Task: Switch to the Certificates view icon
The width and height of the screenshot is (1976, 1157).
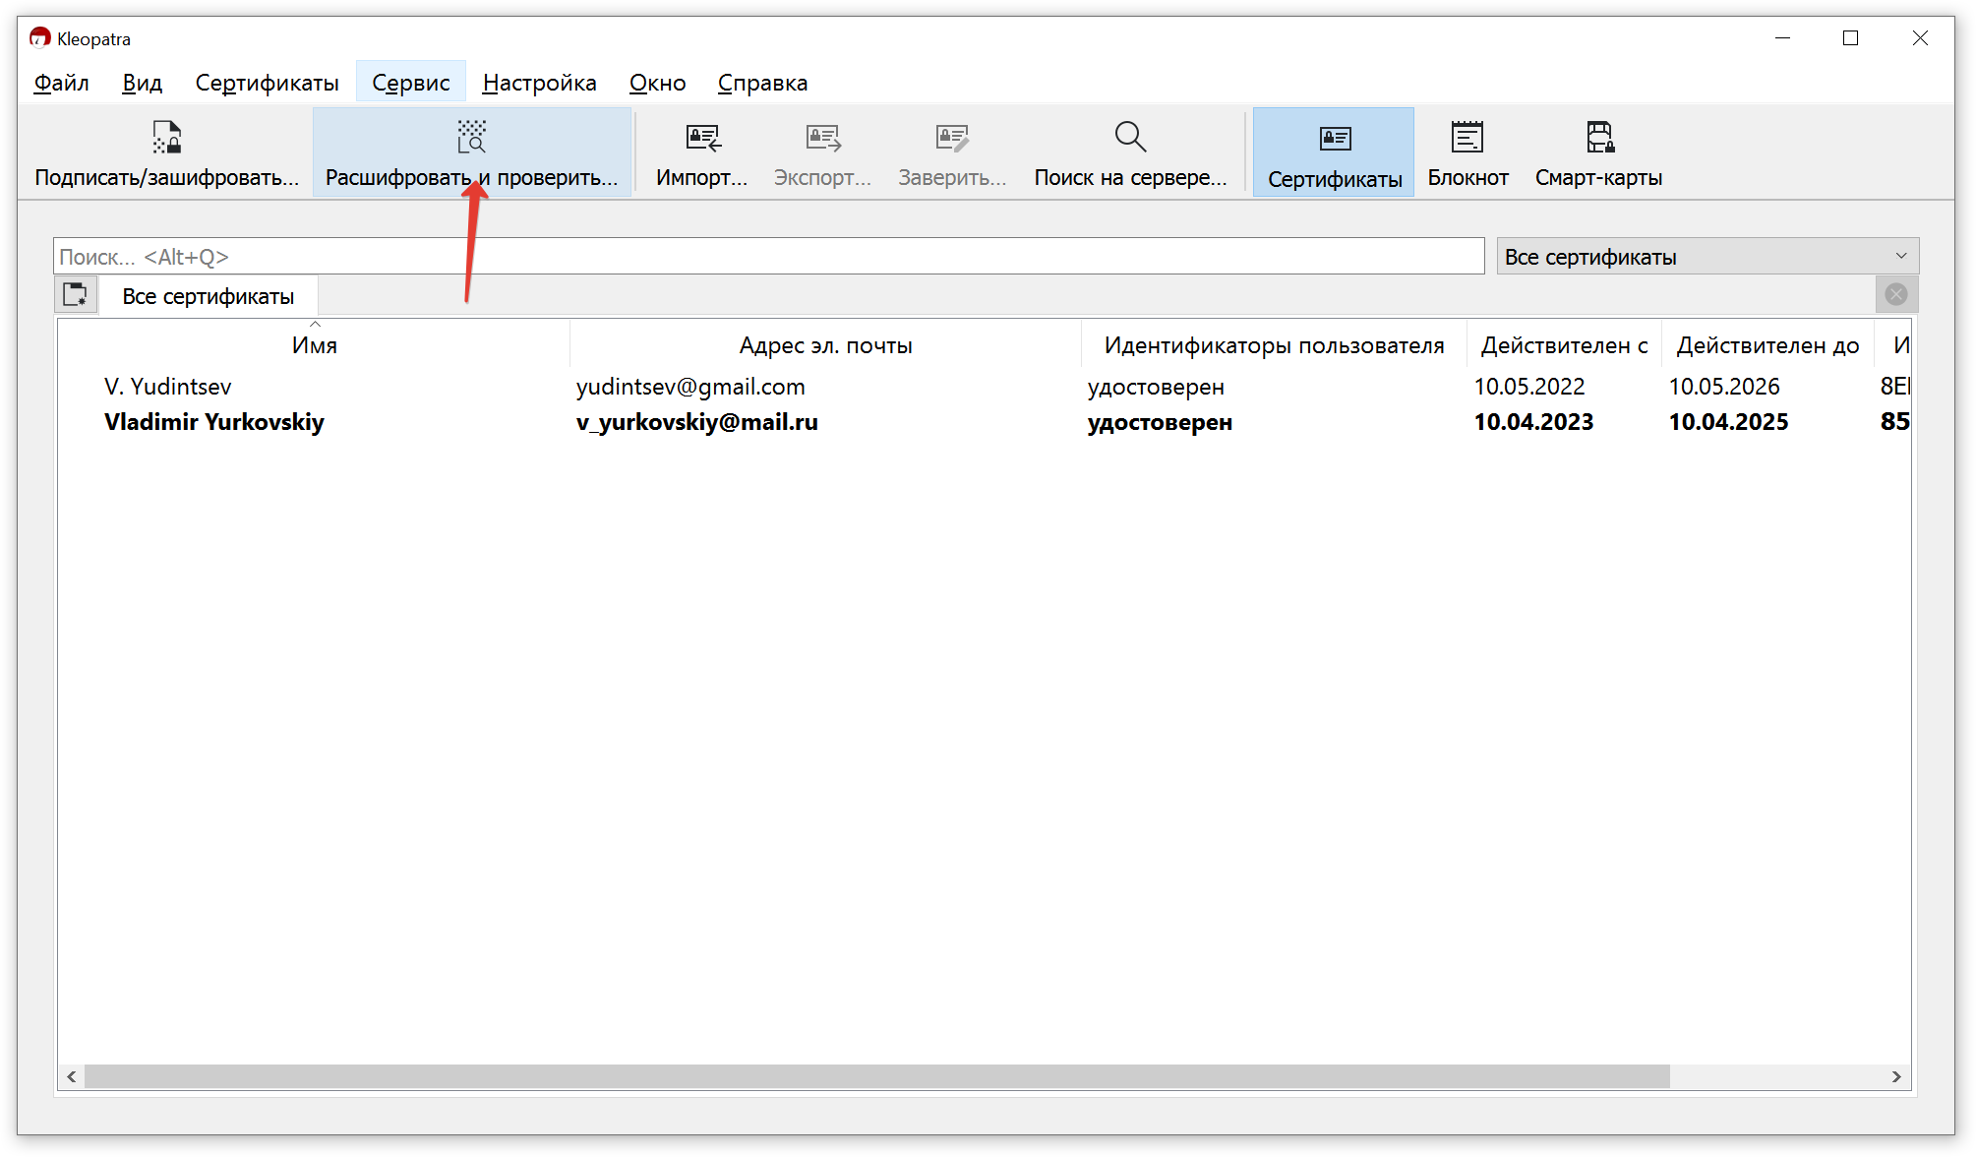Action: (x=1335, y=139)
